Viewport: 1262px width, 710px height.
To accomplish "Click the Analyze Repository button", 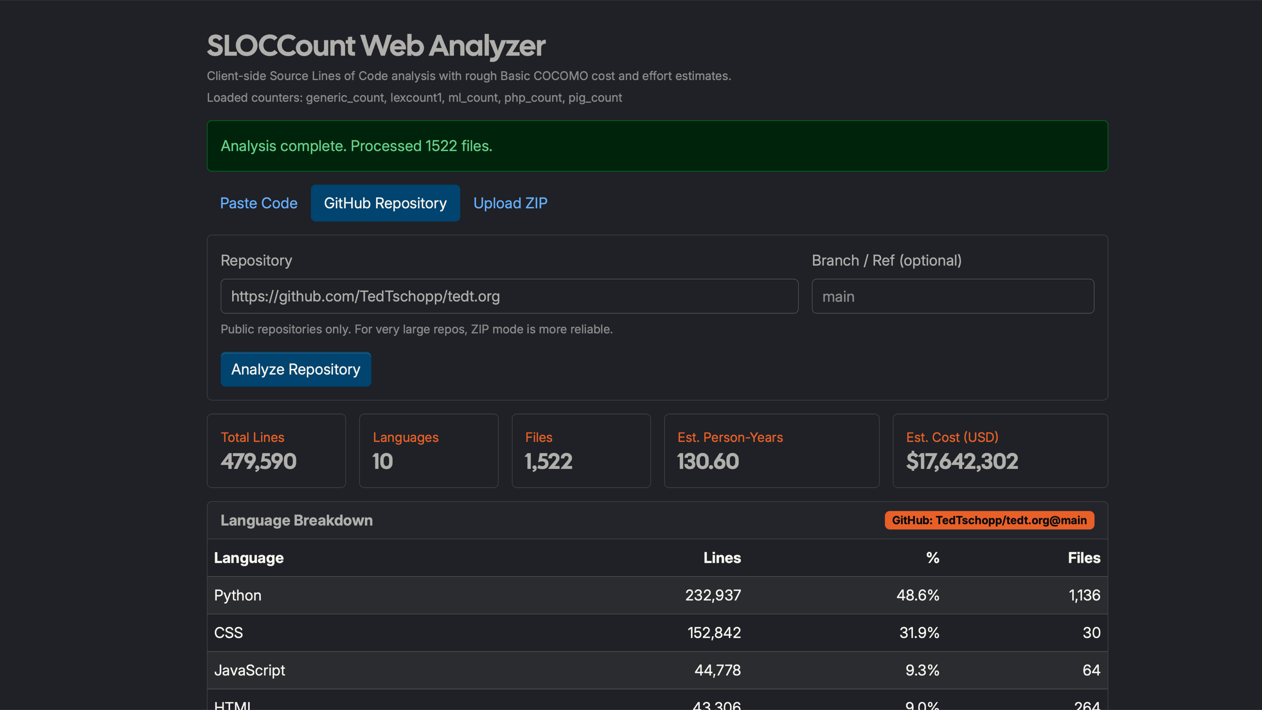I will pyautogui.click(x=296, y=369).
